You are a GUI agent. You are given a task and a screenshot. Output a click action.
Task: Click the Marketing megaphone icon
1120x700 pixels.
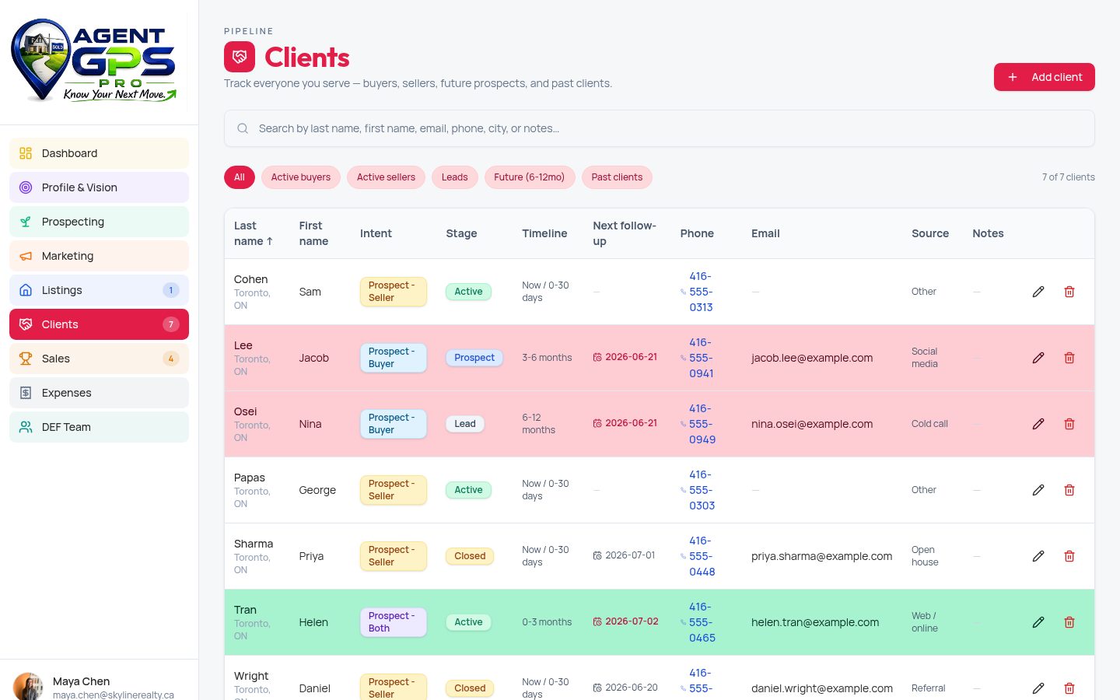click(26, 256)
